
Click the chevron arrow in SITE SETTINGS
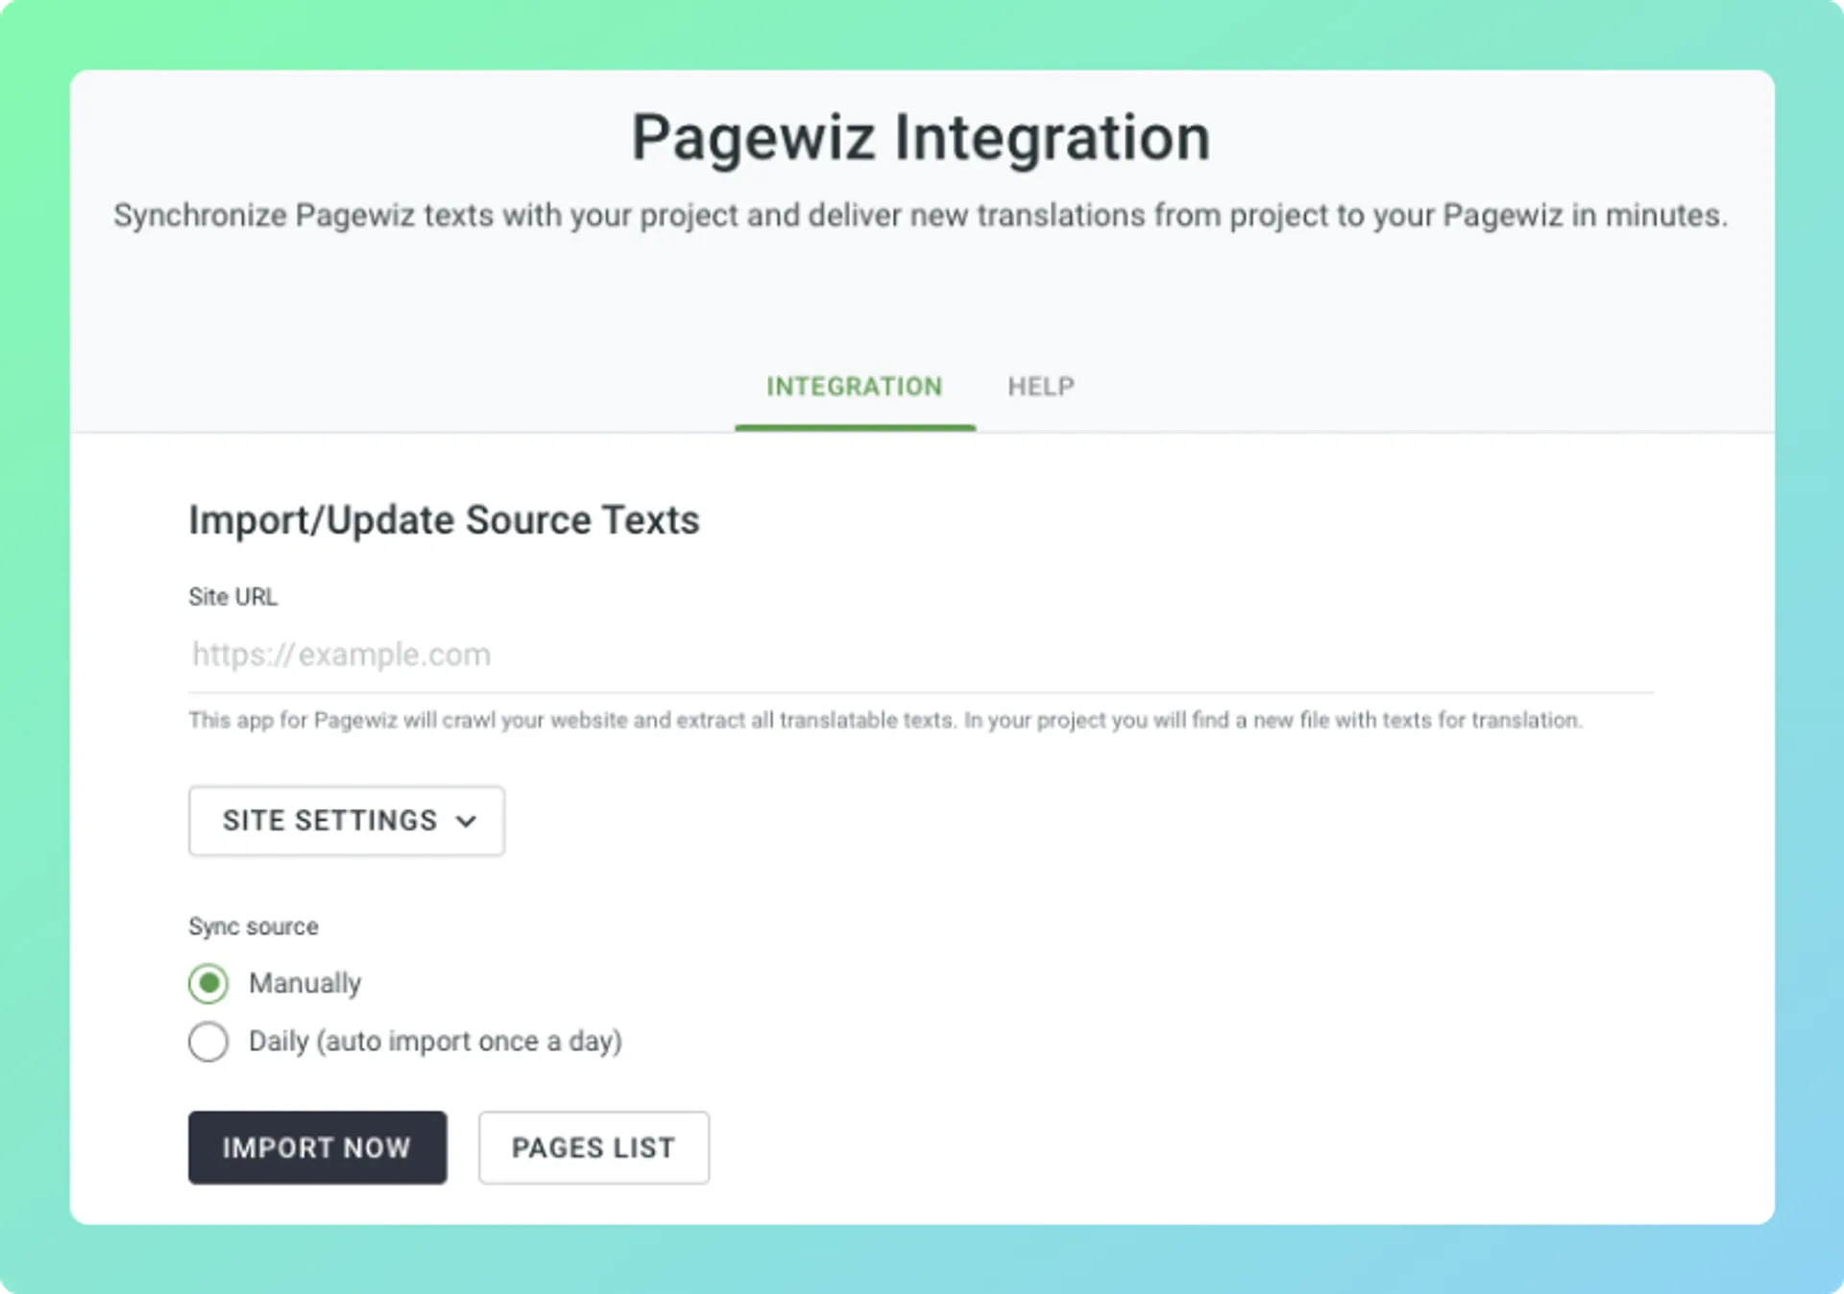point(466,822)
